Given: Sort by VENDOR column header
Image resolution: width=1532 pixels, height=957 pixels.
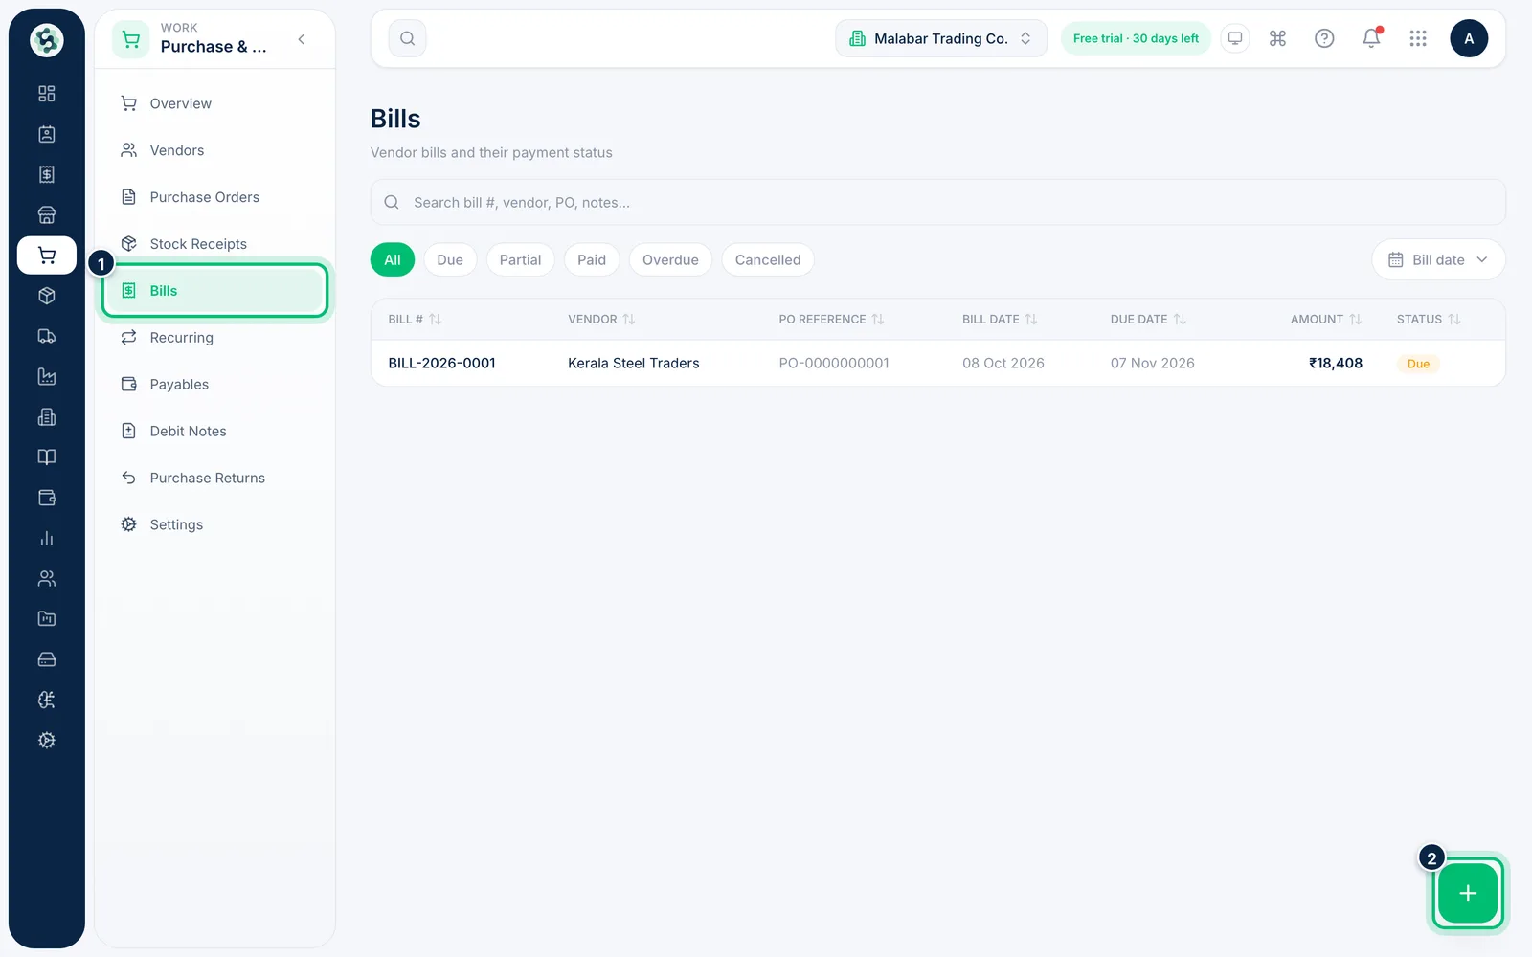Looking at the screenshot, I should (x=601, y=319).
